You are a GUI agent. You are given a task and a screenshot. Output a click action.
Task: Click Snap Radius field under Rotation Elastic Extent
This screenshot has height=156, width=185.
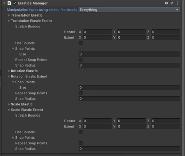[129, 99]
